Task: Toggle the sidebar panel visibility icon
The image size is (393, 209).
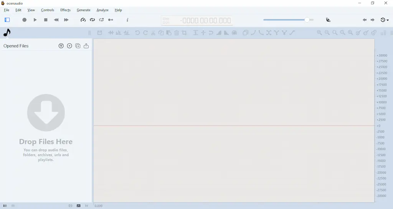Action: click(x=7, y=20)
